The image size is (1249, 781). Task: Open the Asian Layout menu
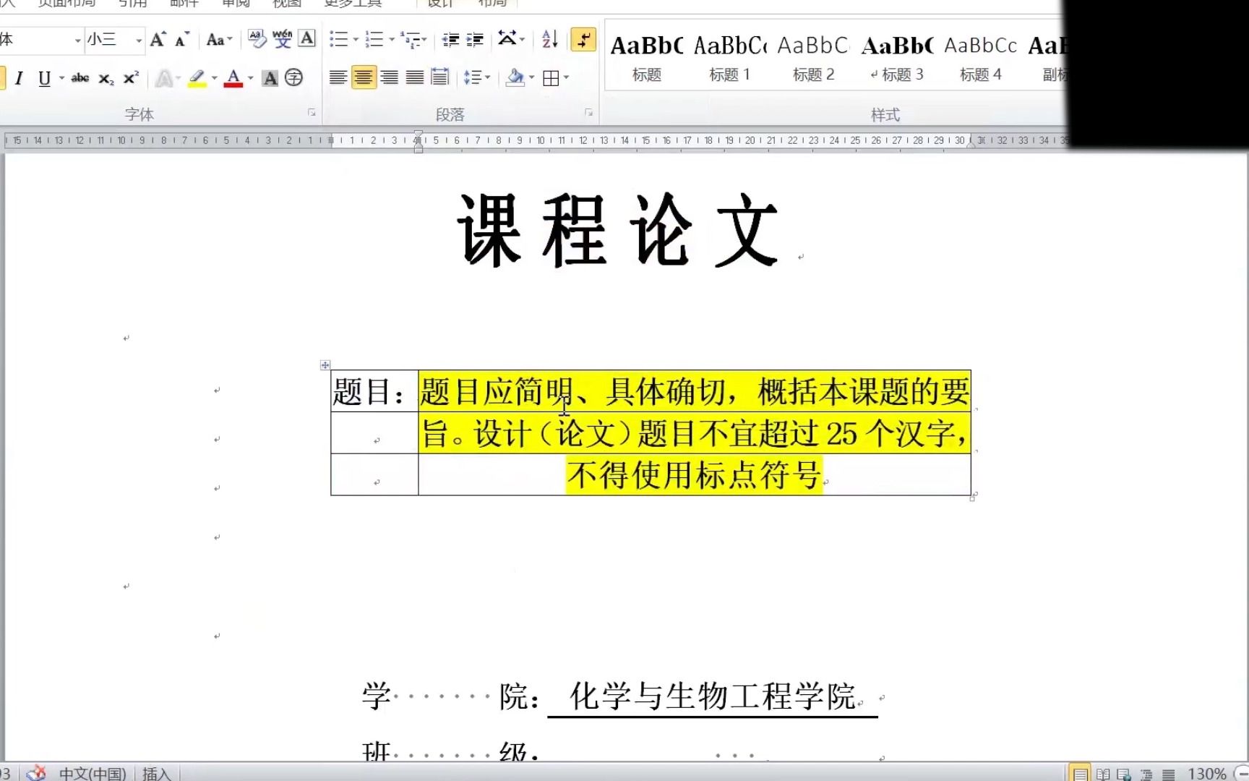tap(511, 39)
